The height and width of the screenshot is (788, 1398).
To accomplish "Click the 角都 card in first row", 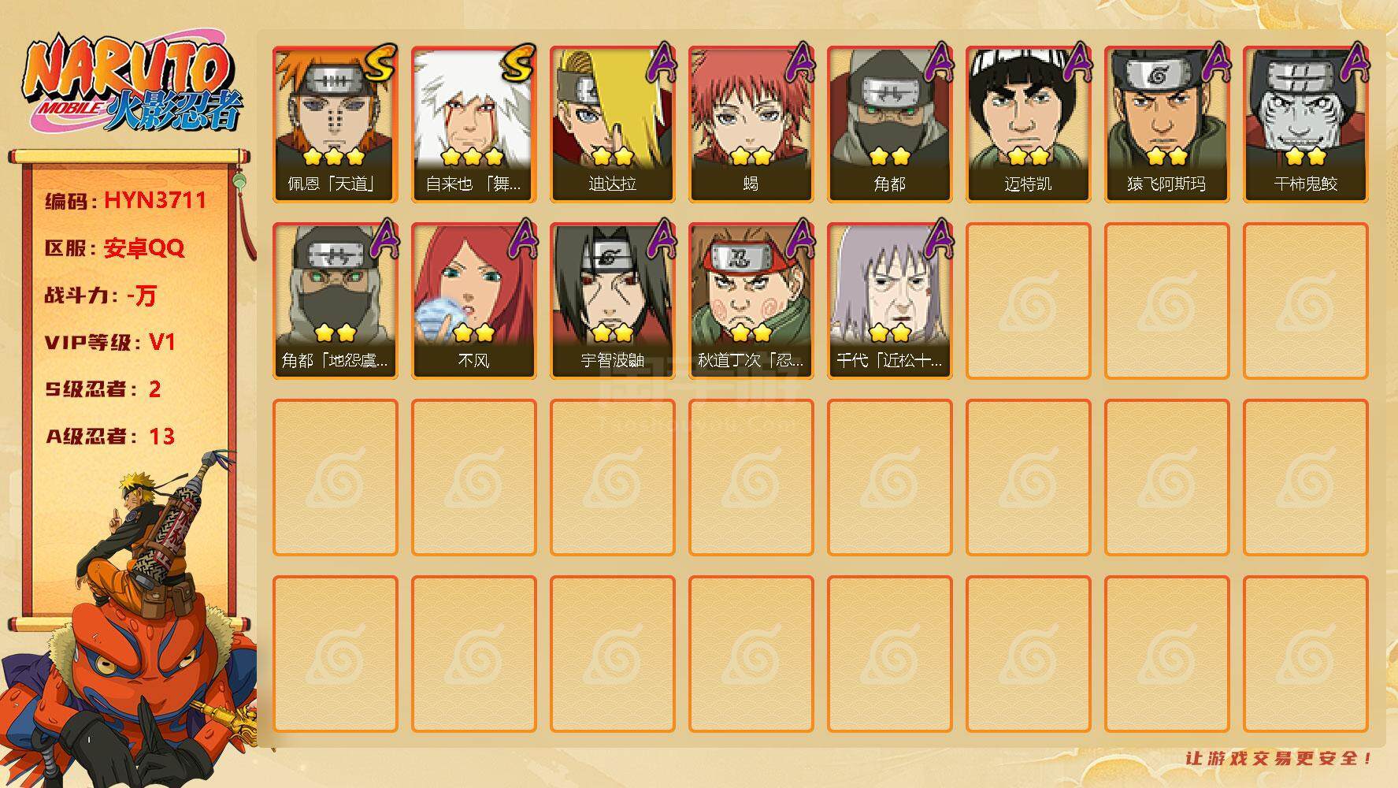I will (889, 125).
